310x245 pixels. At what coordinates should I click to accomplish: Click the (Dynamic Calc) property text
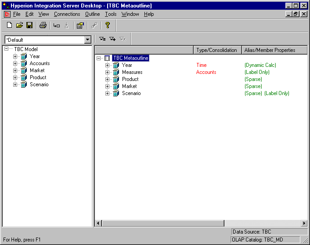[260, 65]
